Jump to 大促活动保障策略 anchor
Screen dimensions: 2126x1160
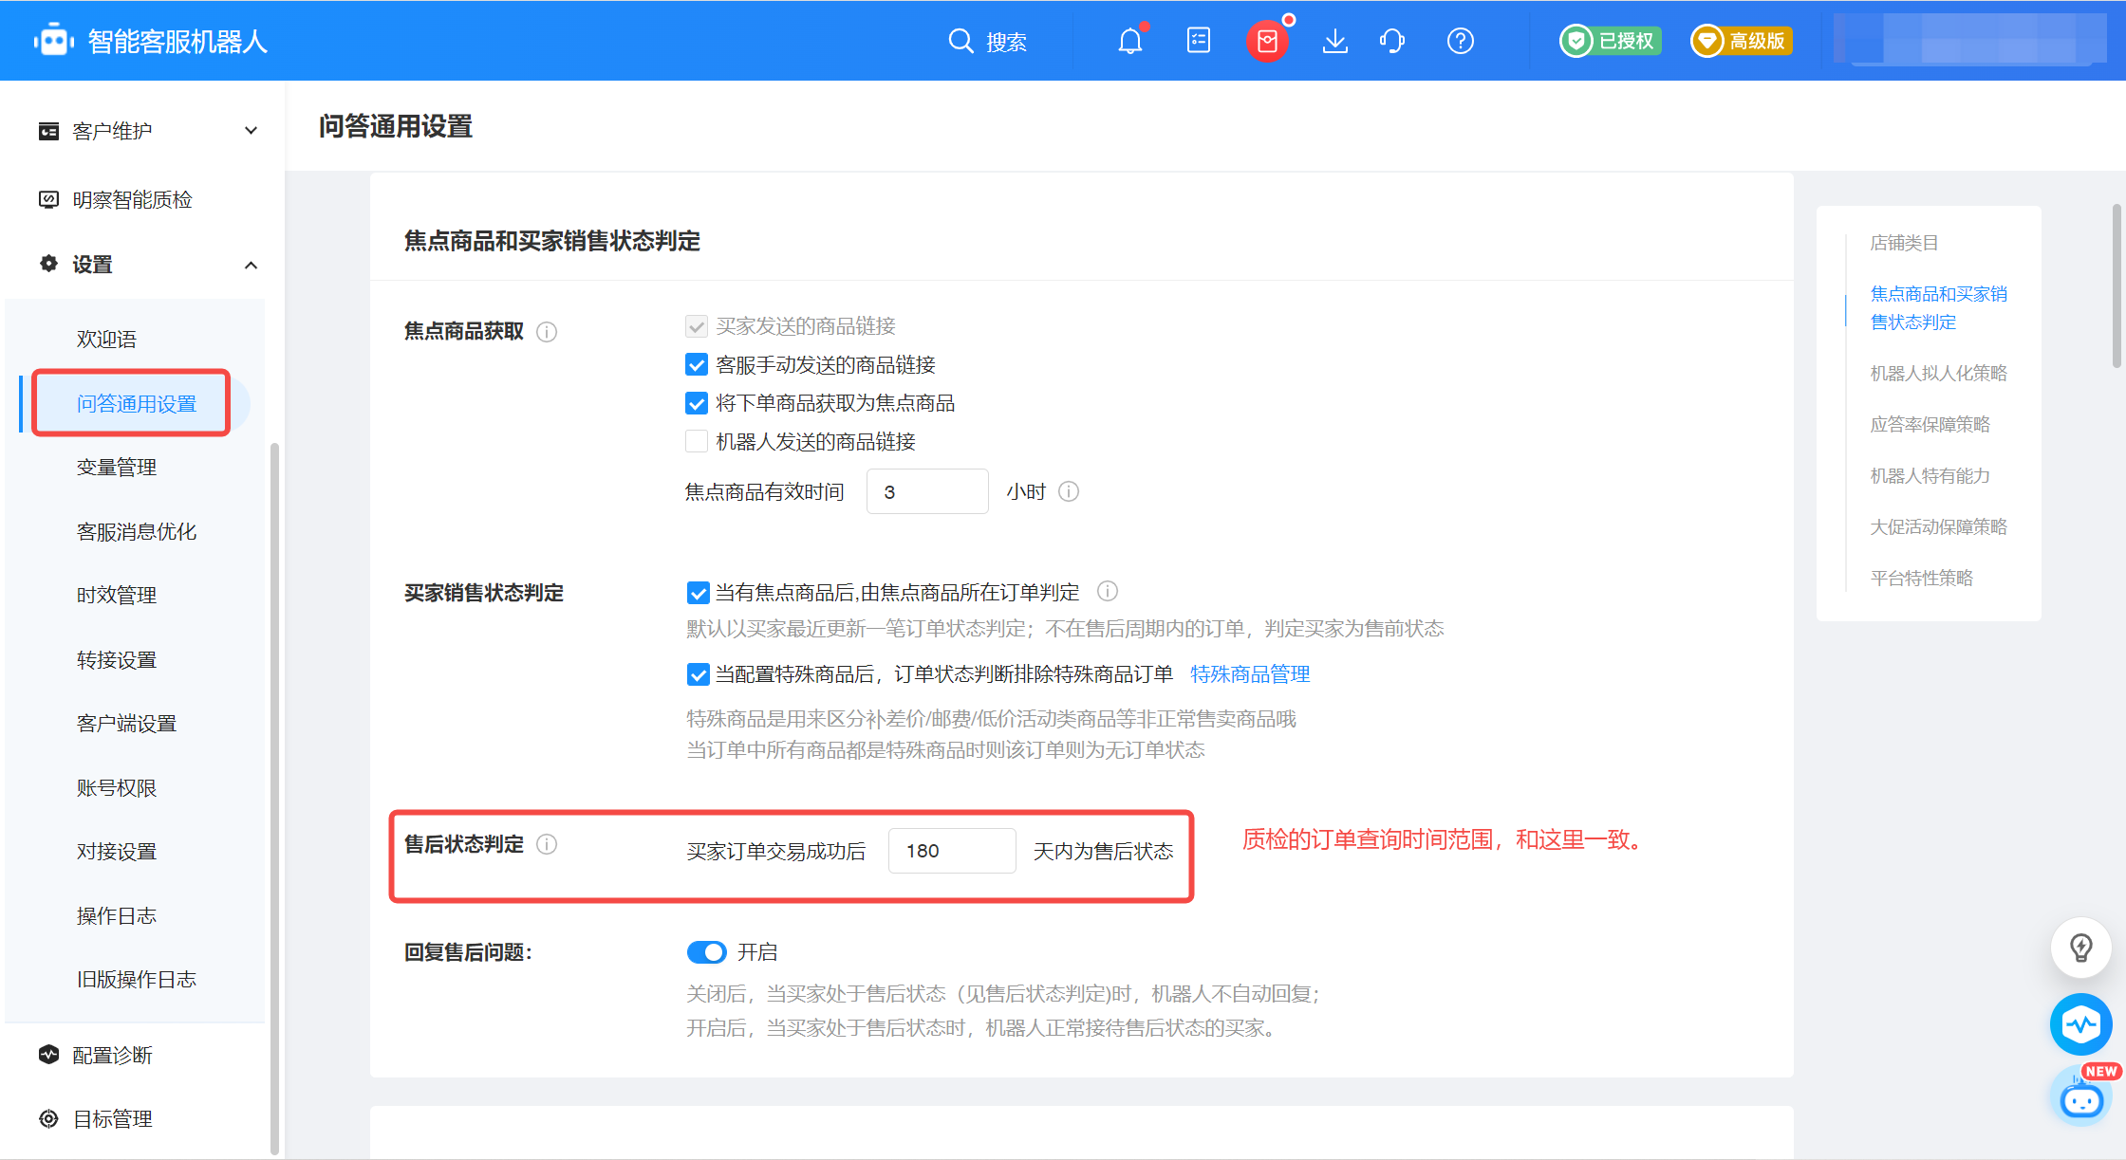click(x=1938, y=527)
